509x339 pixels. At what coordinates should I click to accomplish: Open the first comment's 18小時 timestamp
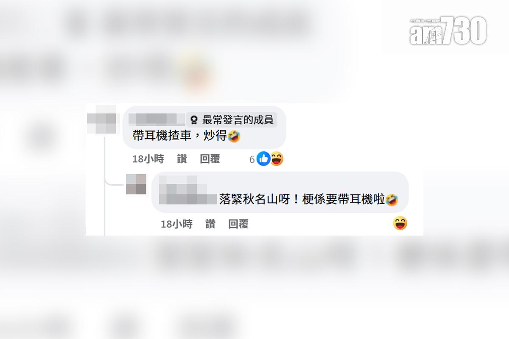coord(148,159)
